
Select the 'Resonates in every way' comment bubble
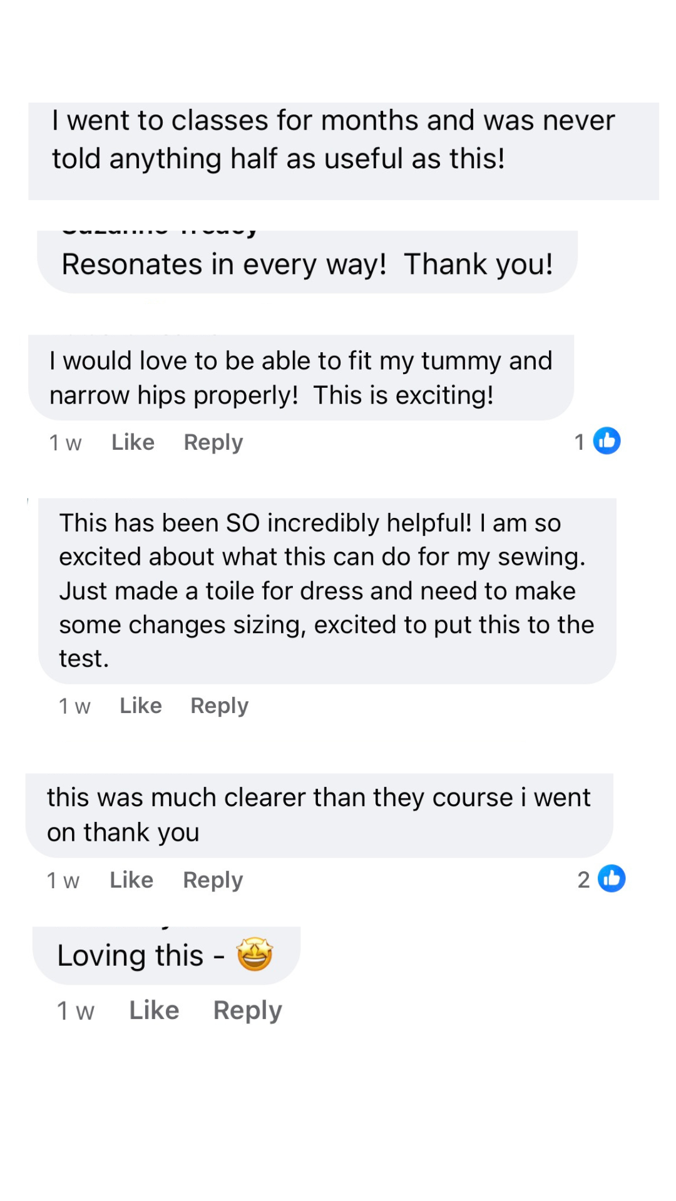coord(307,264)
